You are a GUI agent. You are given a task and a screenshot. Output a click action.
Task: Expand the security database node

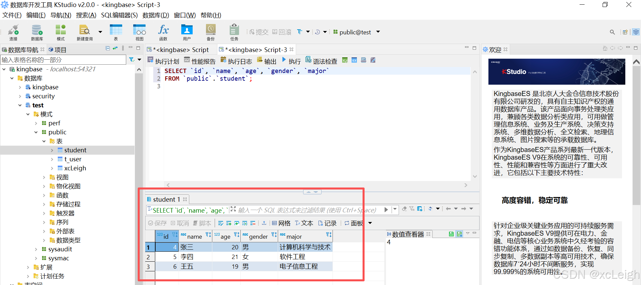tap(20, 96)
